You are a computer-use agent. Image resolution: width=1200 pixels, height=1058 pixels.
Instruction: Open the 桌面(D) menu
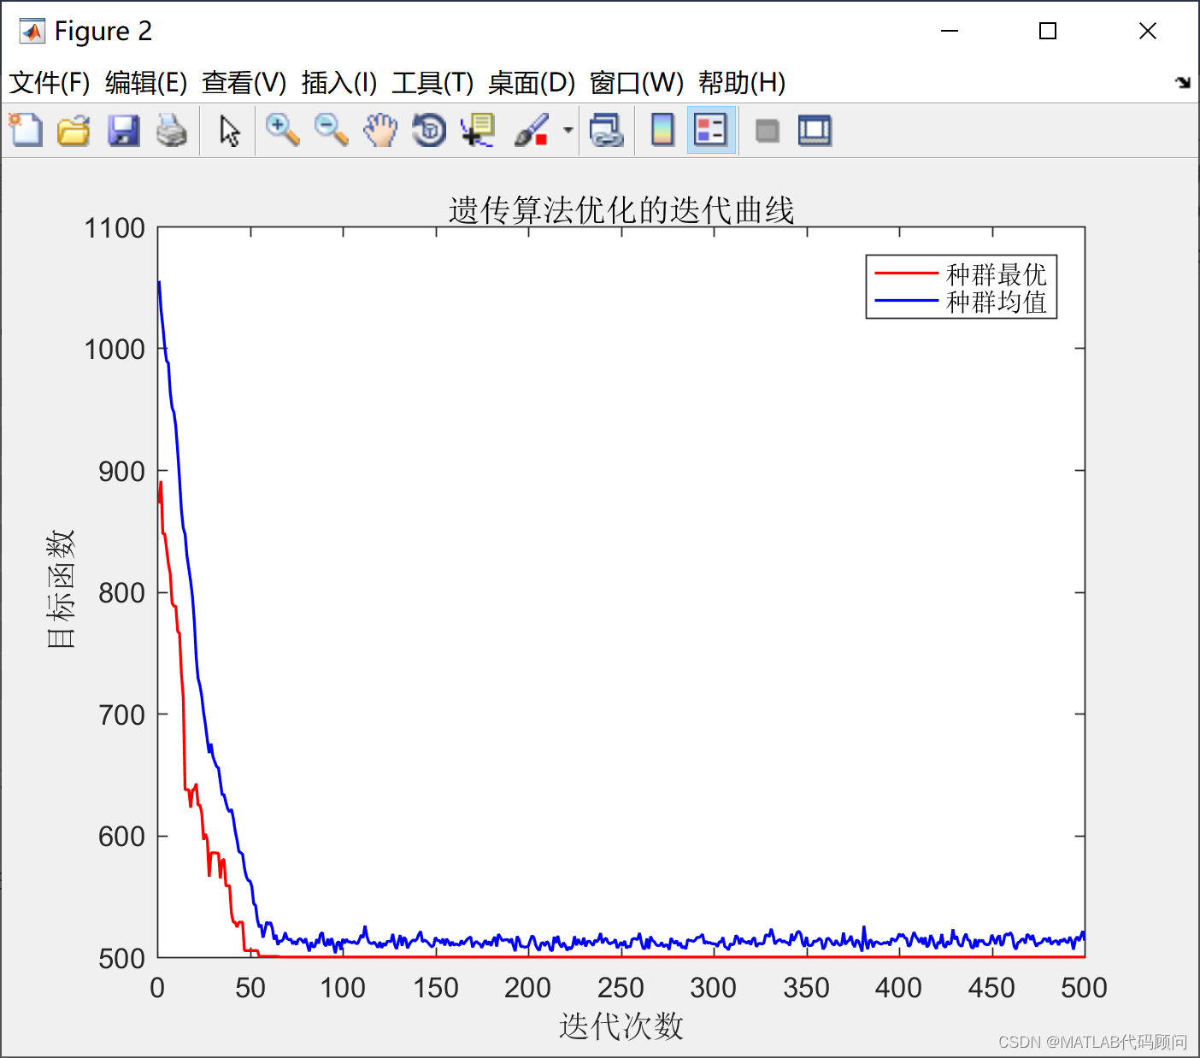pos(532,83)
